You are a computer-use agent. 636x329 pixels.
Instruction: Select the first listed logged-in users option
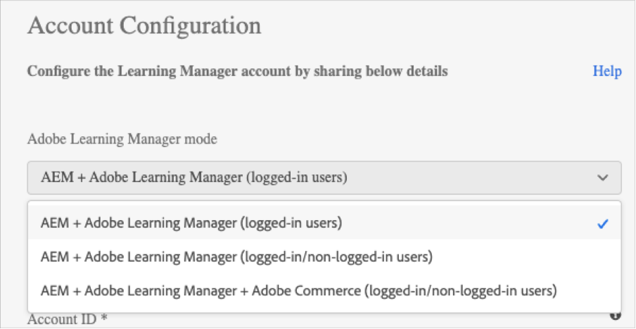pyautogui.click(x=191, y=224)
